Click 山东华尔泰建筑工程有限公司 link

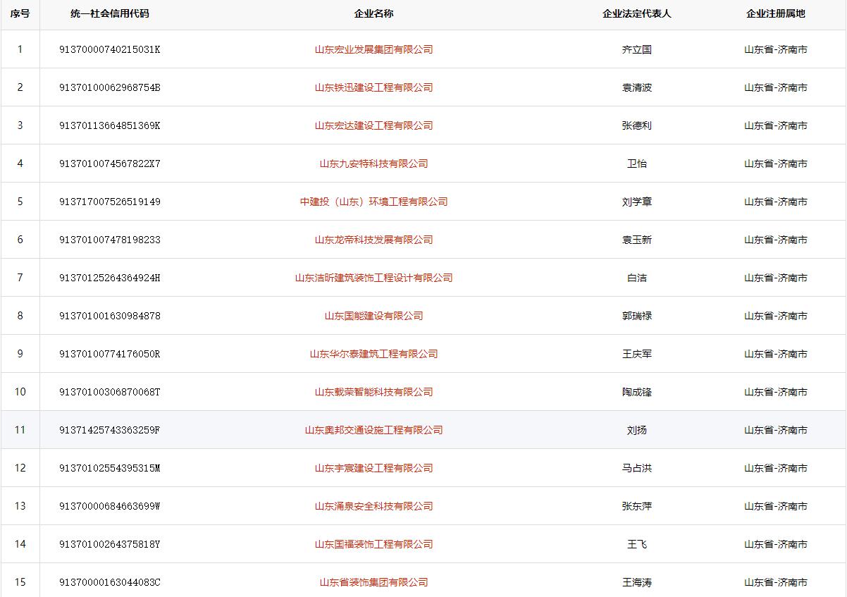(x=373, y=354)
